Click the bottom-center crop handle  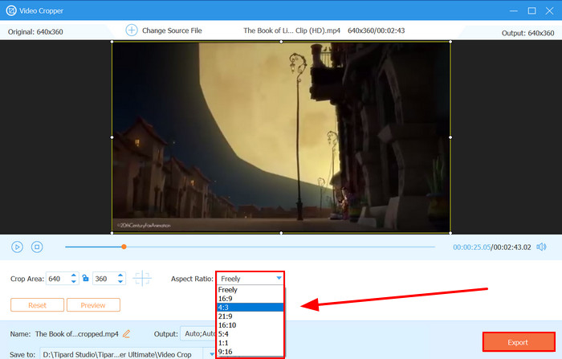click(281, 233)
